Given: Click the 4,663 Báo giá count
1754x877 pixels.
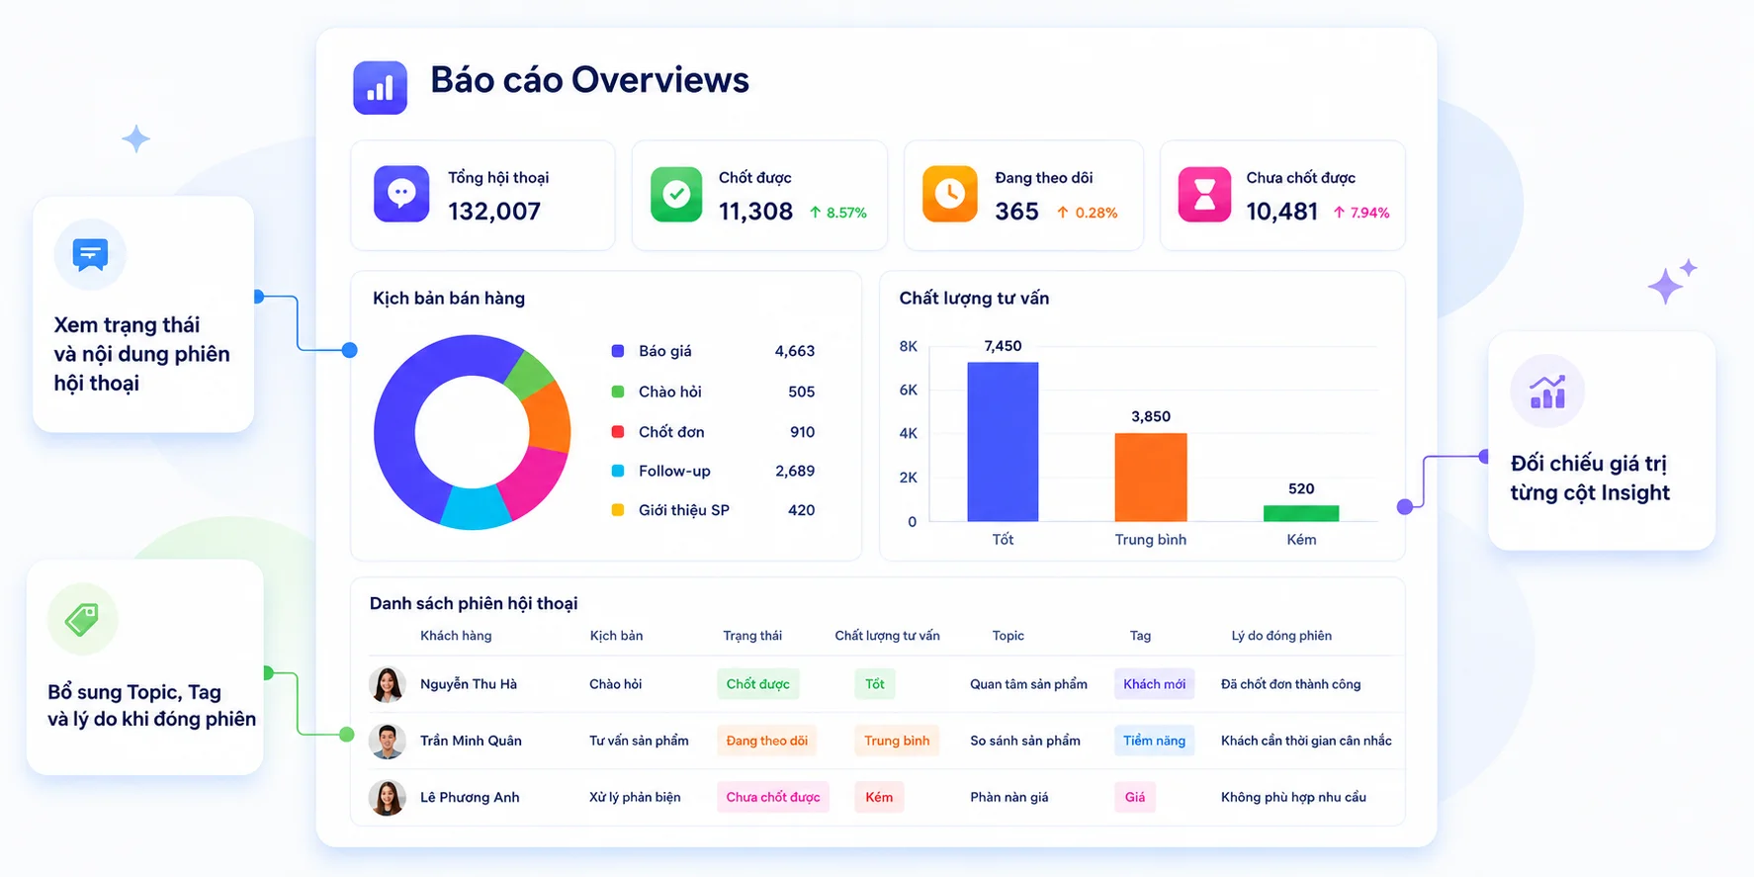Looking at the screenshot, I should 795,351.
